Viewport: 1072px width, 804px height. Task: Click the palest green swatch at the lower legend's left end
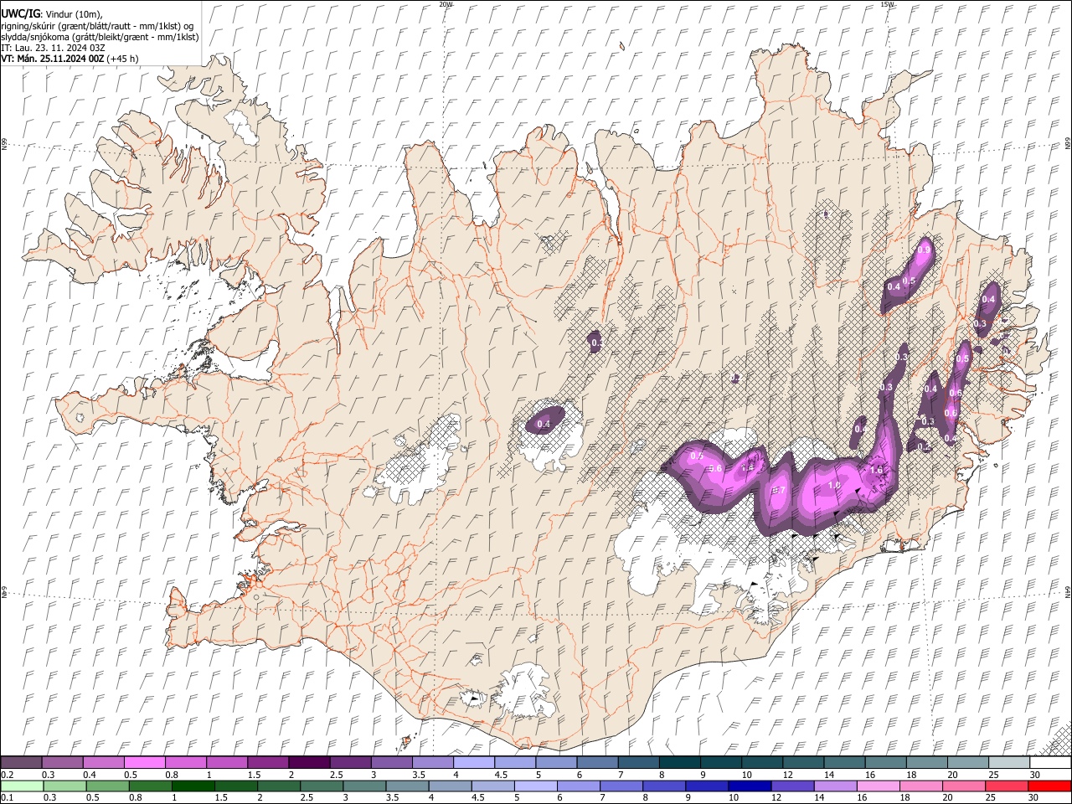22,786
